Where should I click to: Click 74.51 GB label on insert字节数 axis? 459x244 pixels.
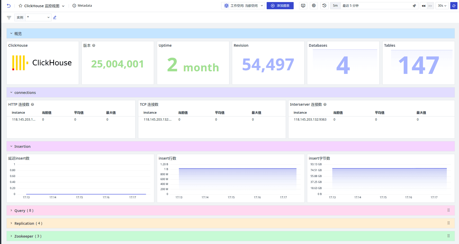(316, 170)
